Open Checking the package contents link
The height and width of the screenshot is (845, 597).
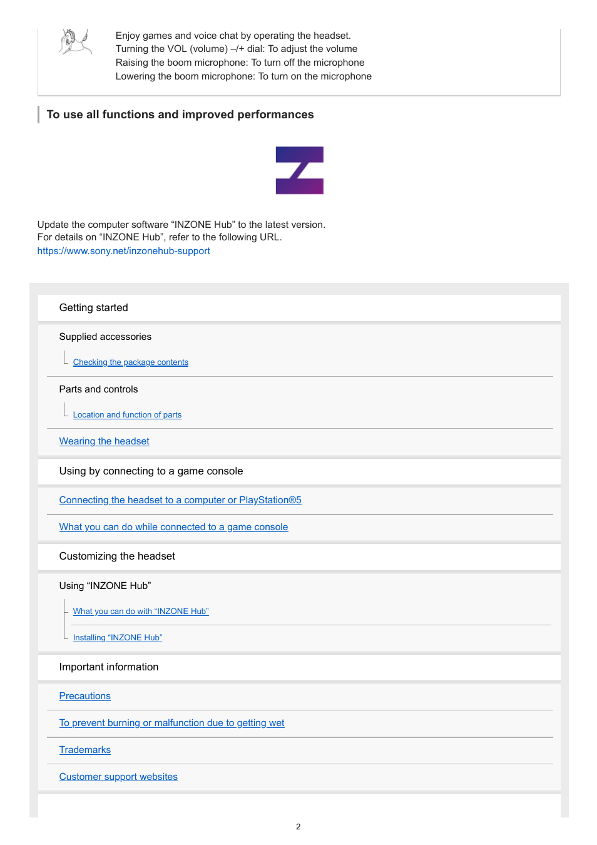coord(130,362)
